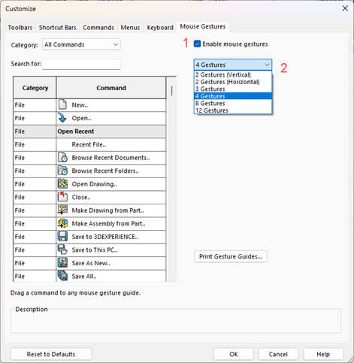
Task: Click the Open command arrow icon
Action: (x=62, y=118)
